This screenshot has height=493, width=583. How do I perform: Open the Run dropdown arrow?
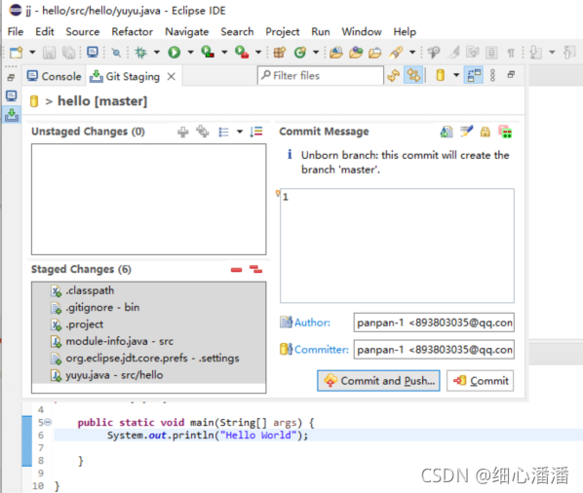point(190,53)
